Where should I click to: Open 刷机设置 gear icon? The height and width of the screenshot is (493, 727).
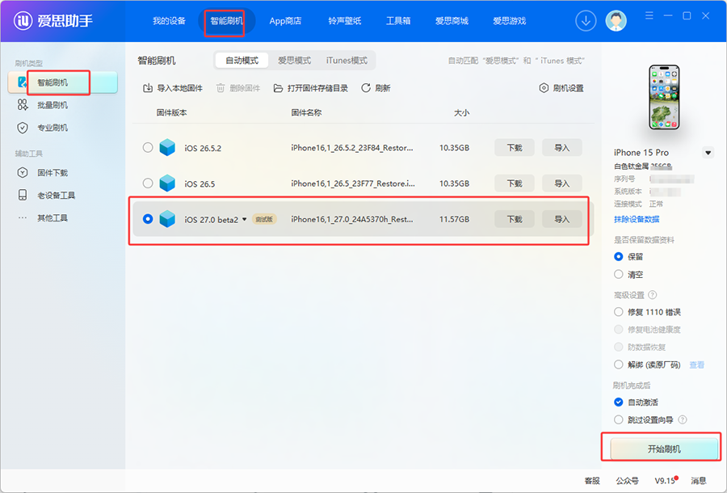pyautogui.click(x=544, y=88)
